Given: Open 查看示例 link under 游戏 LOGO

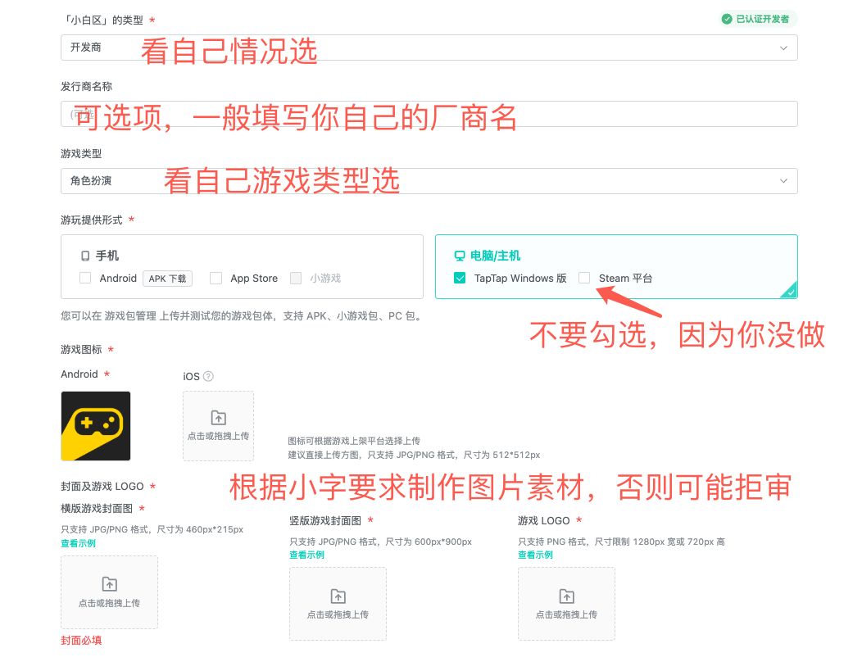Looking at the screenshot, I should (535, 555).
